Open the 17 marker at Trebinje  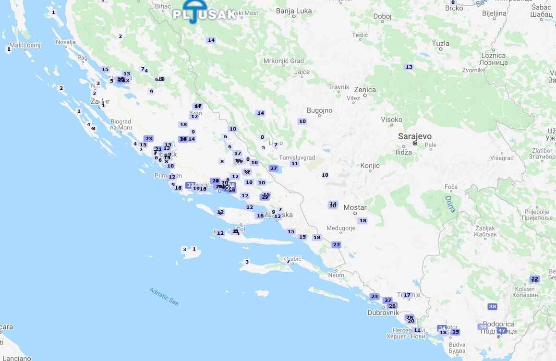[x=407, y=295]
